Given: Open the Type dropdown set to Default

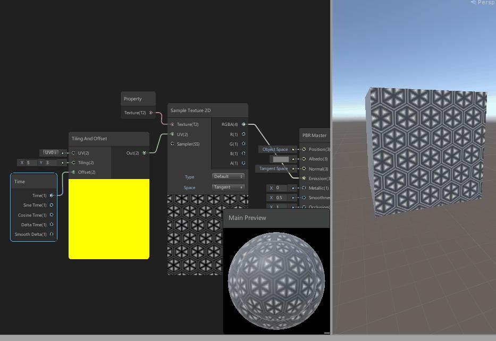Looking at the screenshot, I should coord(229,176).
